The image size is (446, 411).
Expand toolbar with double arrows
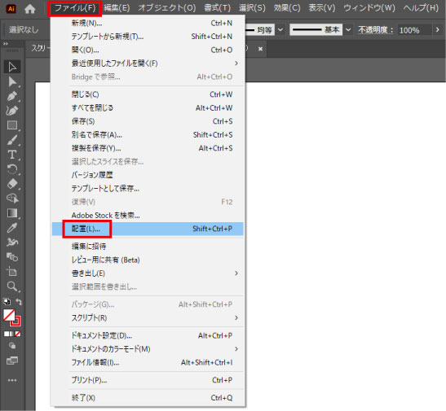[x=5, y=44]
